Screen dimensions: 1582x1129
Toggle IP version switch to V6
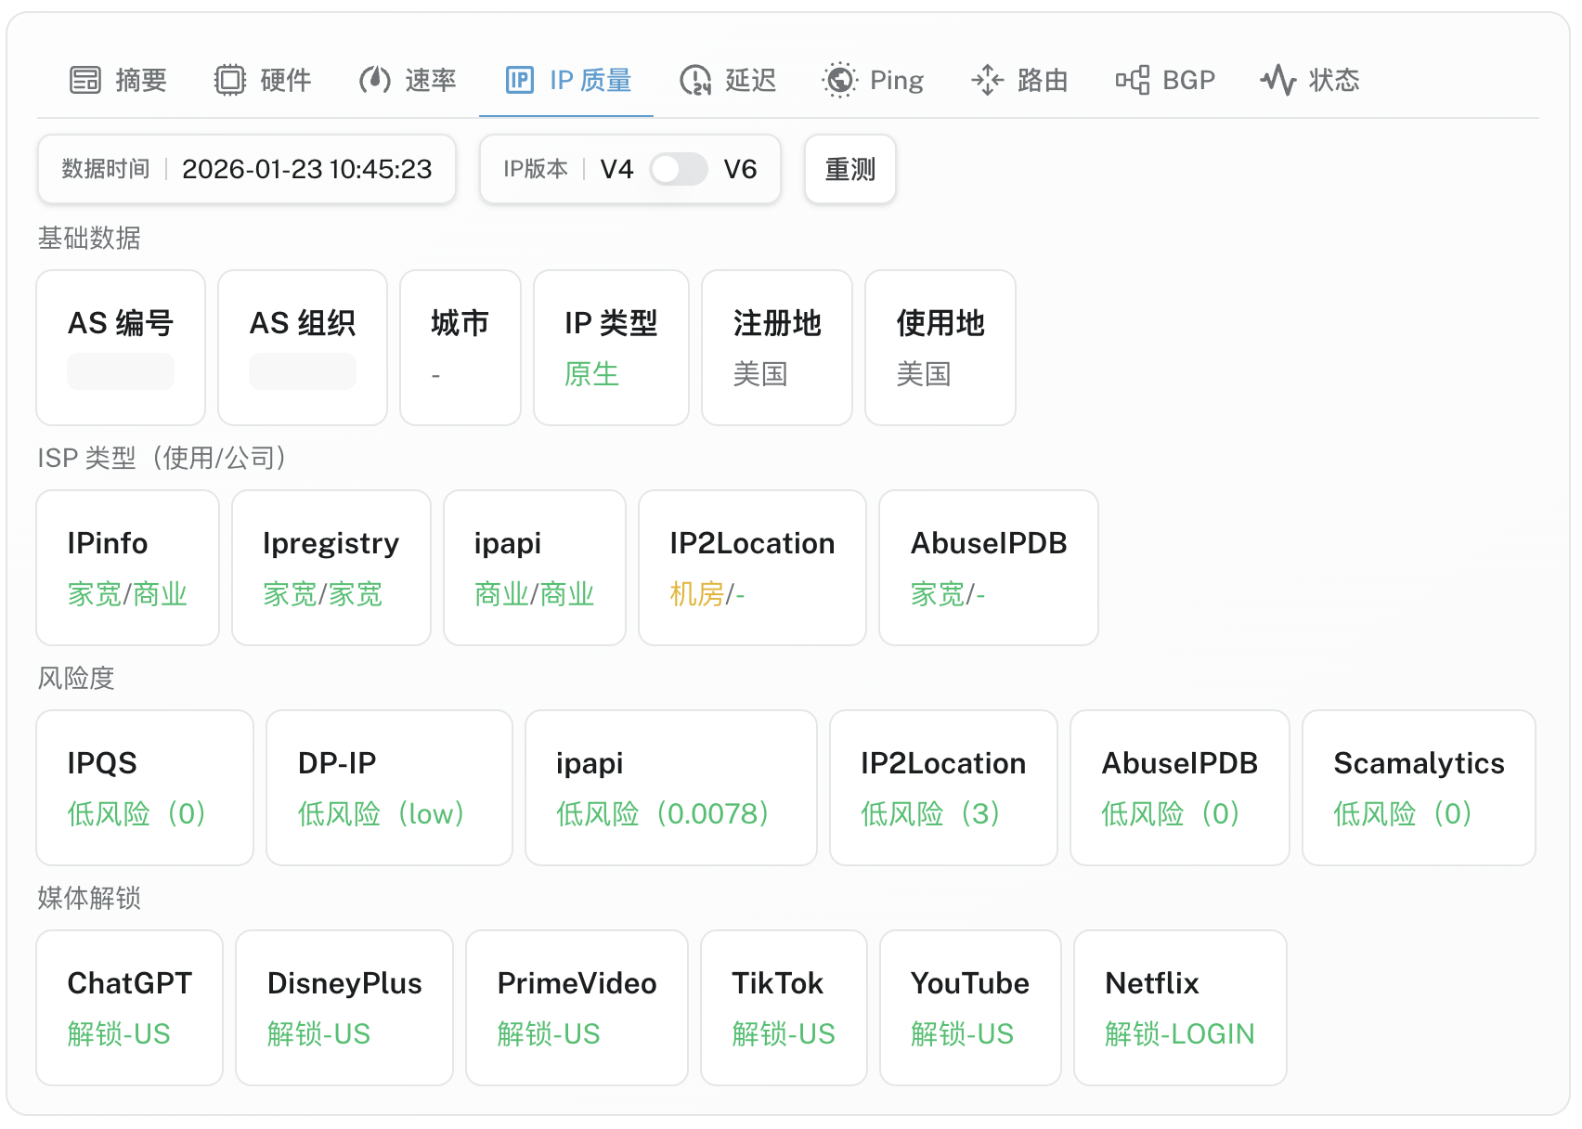pos(679,169)
